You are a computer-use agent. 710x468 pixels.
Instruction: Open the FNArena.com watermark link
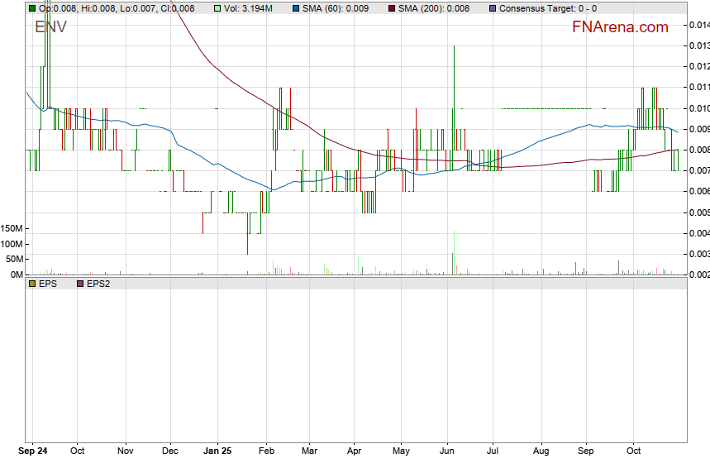(620, 27)
